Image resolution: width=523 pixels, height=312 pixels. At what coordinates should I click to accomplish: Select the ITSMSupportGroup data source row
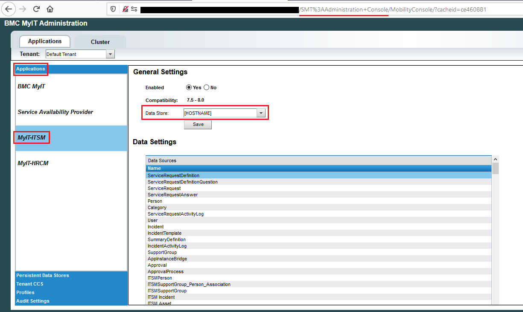(319, 291)
